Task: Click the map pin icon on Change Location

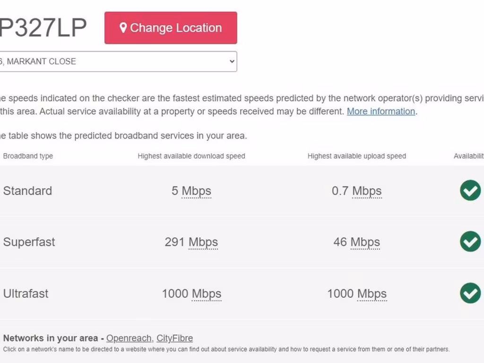Action: coord(123,28)
